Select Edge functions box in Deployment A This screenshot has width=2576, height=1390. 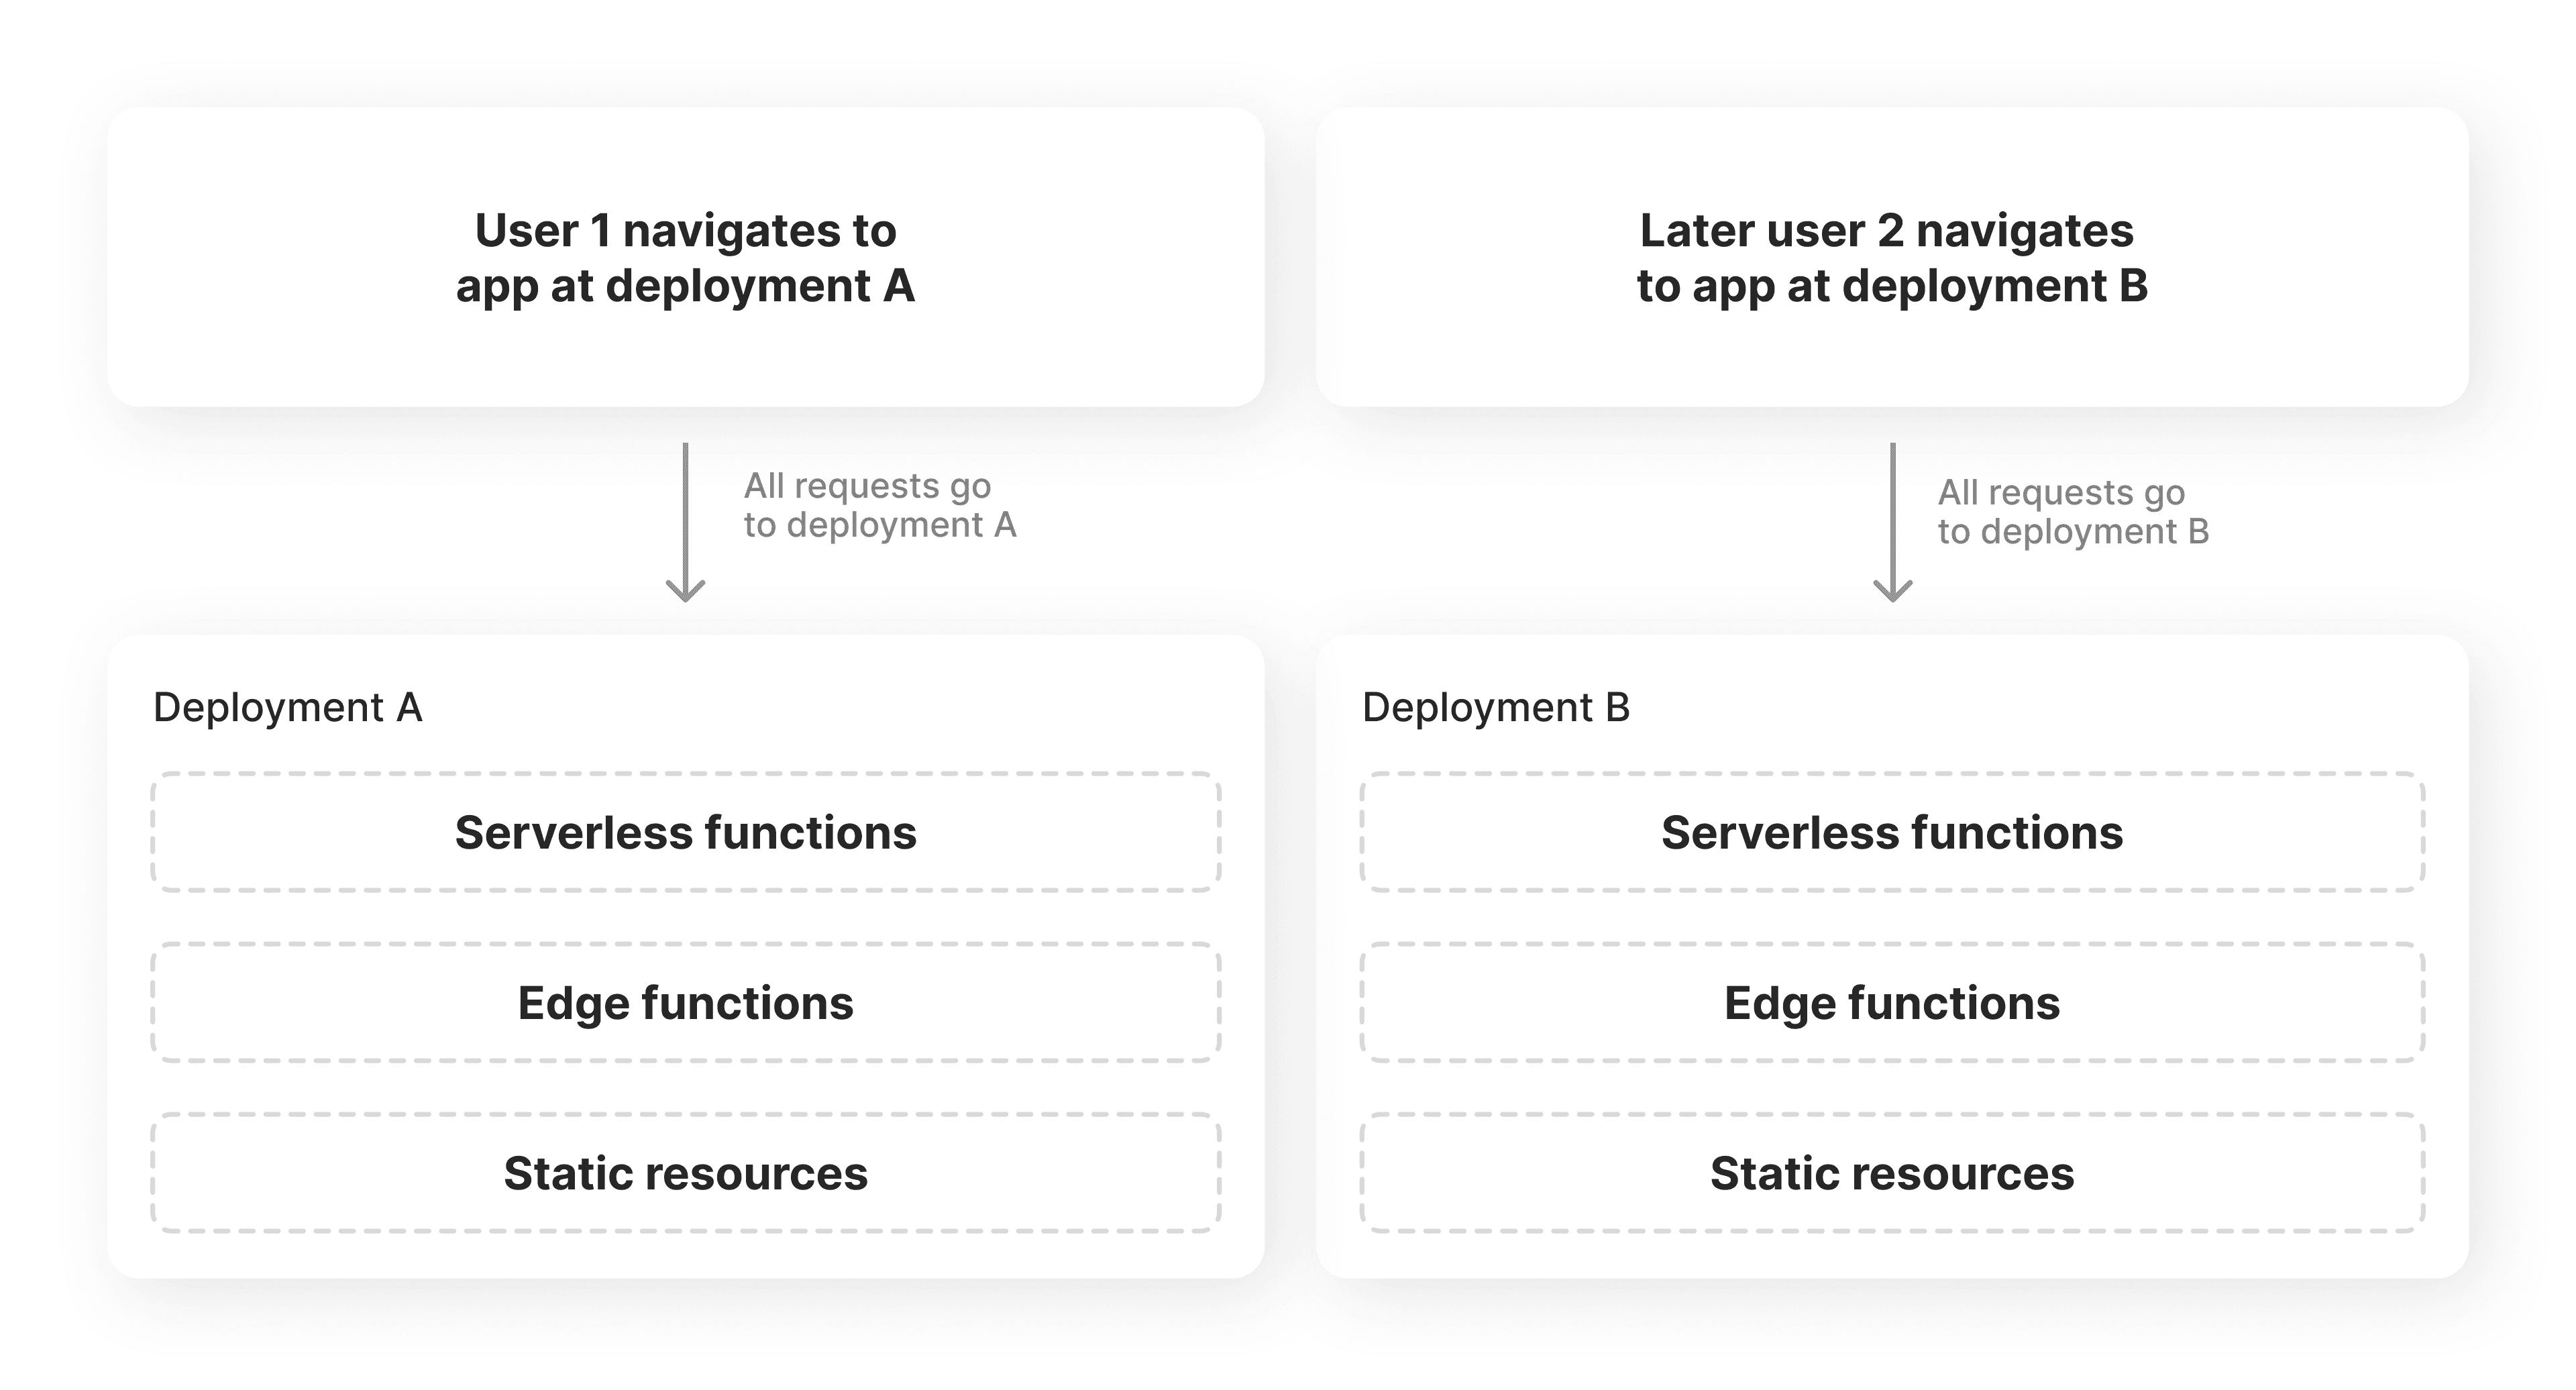[x=686, y=1002]
